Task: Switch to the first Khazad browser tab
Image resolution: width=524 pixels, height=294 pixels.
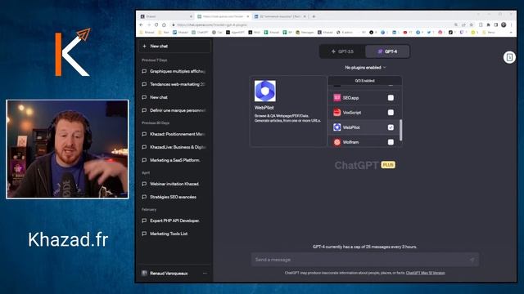Action: pyautogui.click(x=165, y=16)
